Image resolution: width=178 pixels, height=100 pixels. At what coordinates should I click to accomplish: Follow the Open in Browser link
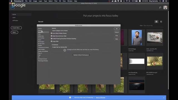(x=100, y=97)
